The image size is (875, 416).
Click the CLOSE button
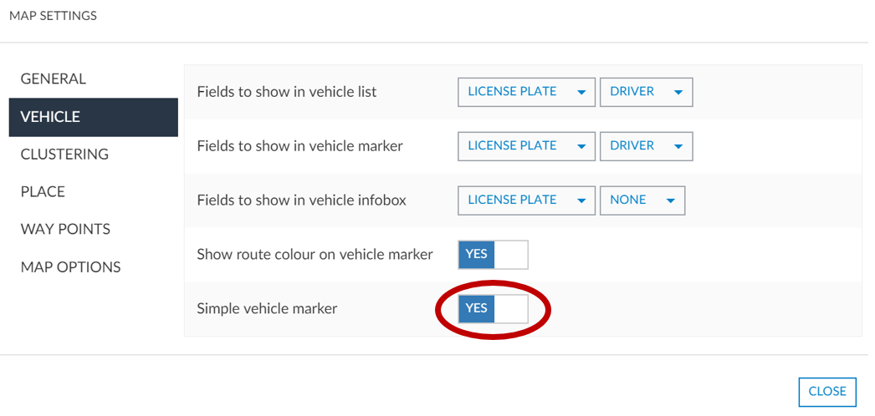pos(827,391)
